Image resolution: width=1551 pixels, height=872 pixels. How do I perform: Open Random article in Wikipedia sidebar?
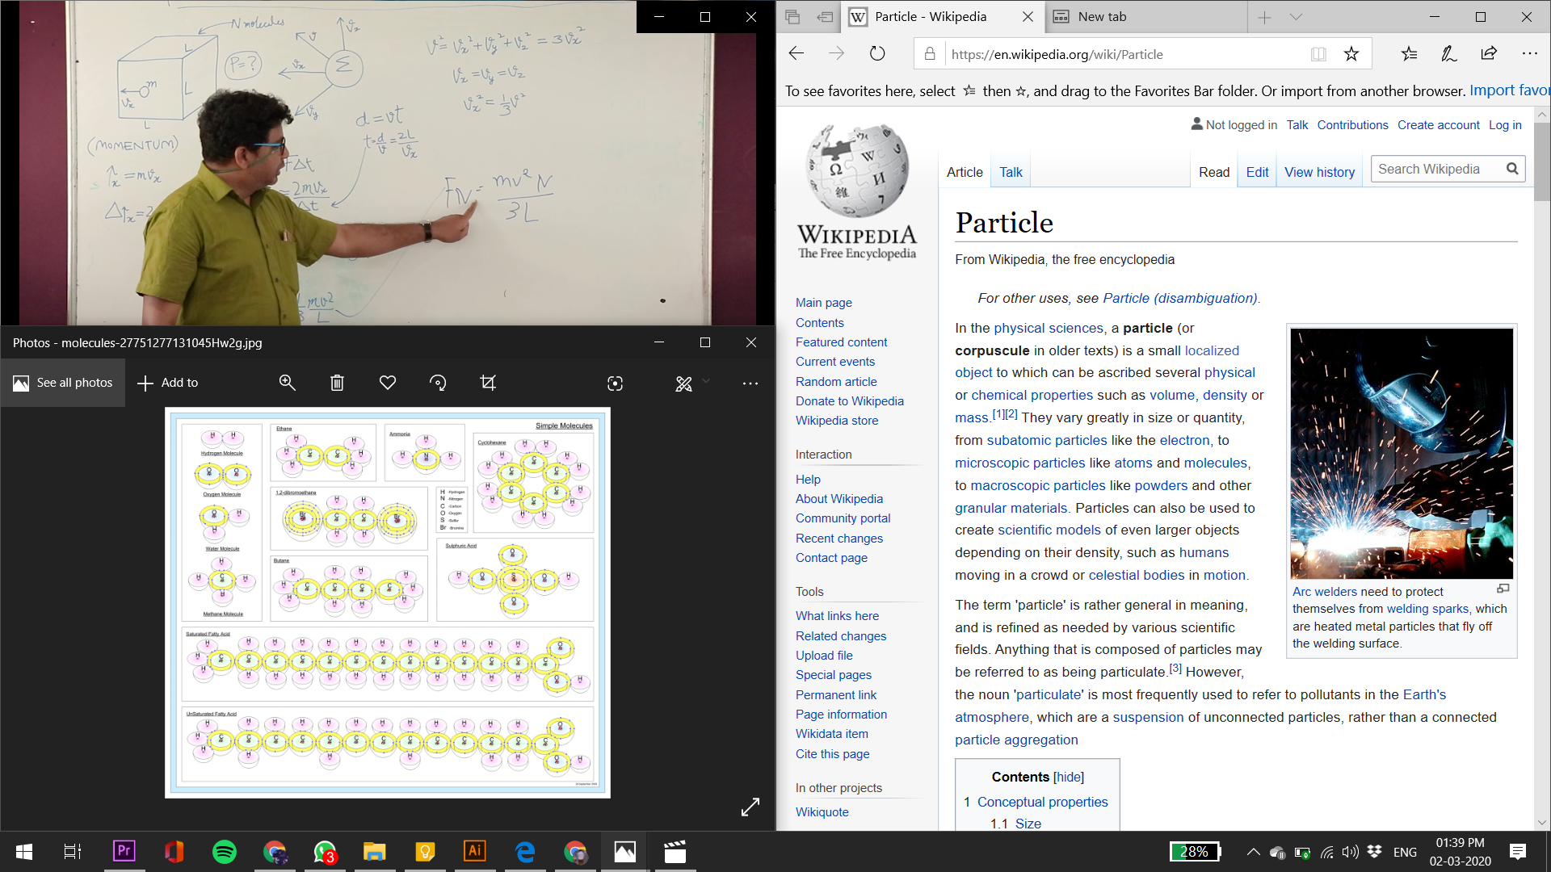click(x=836, y=381)
